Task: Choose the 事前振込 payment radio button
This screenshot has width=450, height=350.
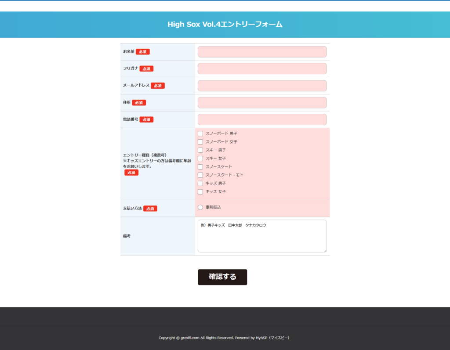Action: pyautogui.click(x=200, y=207)
